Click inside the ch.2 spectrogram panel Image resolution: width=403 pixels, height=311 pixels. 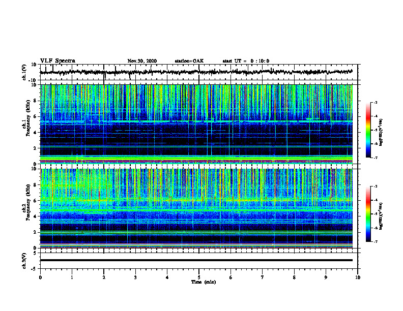pyautogui.click(x=196, y=208)
